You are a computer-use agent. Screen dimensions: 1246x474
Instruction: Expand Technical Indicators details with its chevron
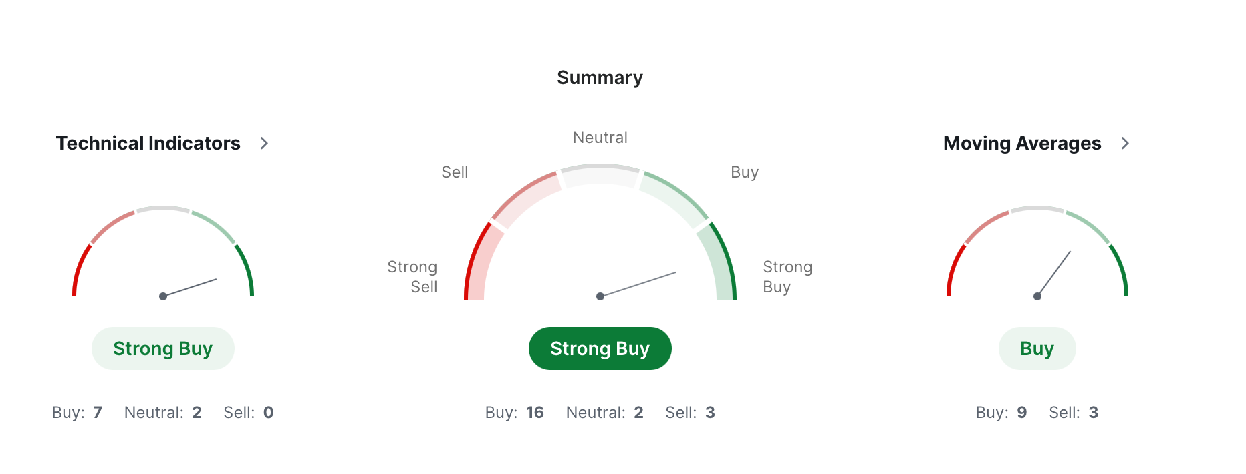[x=265, y=143]
